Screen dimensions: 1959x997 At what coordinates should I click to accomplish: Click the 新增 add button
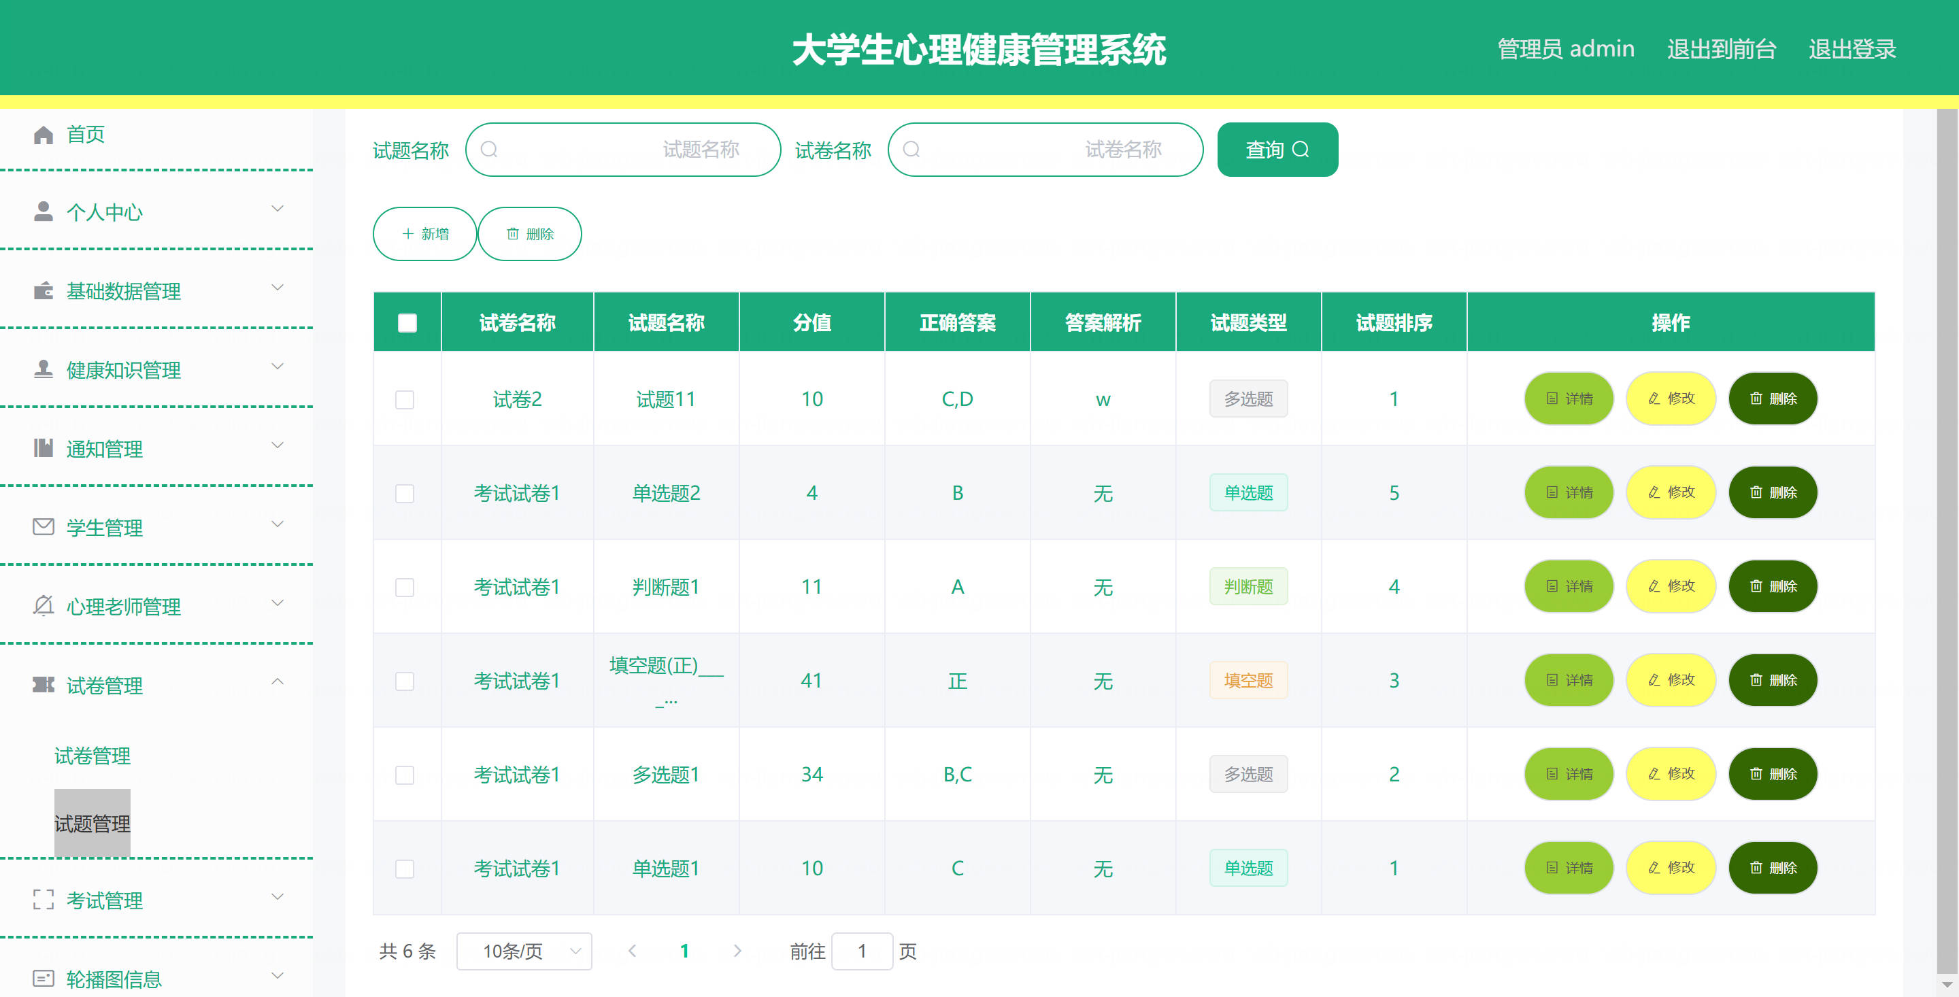pos(424,234)
